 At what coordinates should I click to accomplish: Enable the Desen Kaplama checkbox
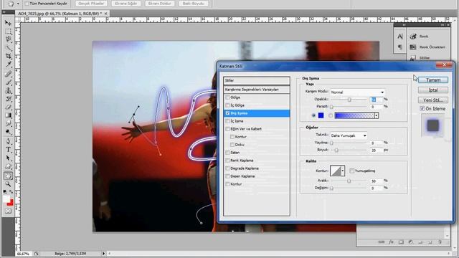227,176
